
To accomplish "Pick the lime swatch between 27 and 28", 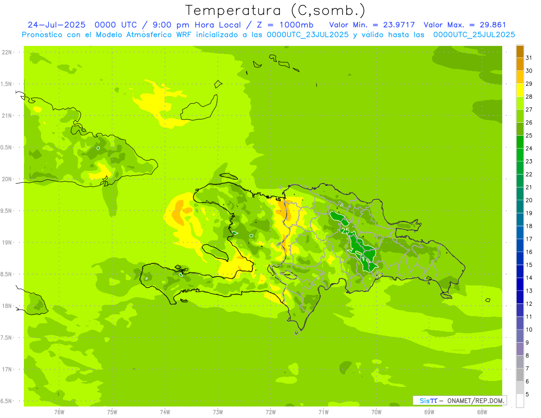I will [520, 103].
